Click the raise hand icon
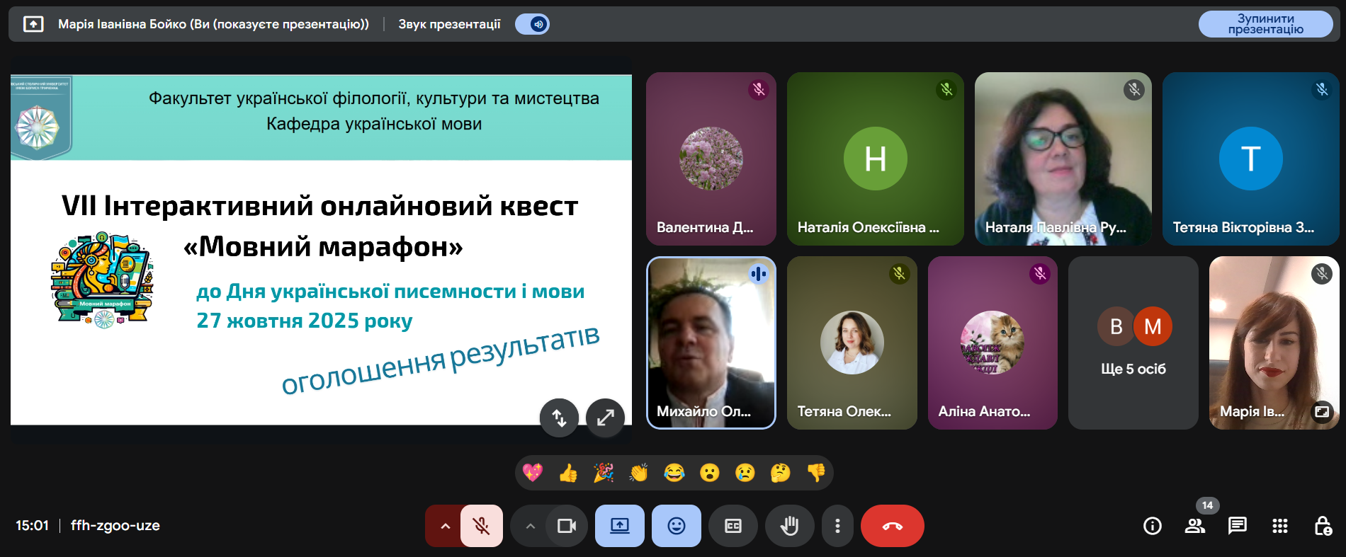Viewport: 1346px width, 557px height. point(789,526)
